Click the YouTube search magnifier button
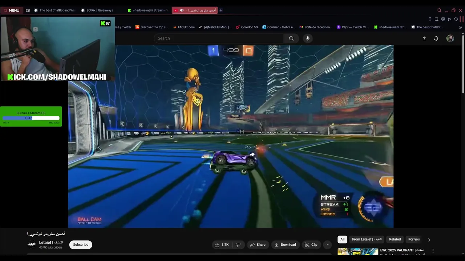Image resolution: width=465 pixels, height=261 pixels. [291, 38]
